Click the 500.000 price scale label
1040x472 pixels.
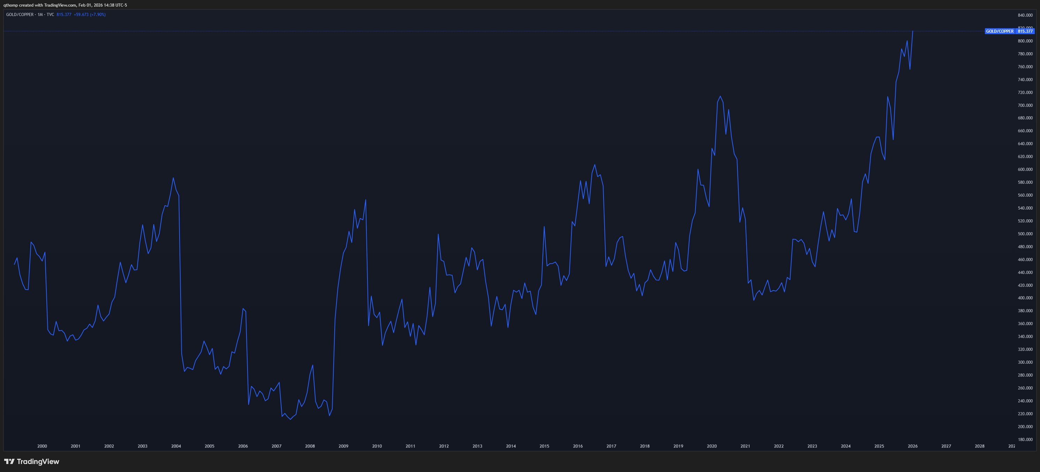tap(1025, 234)
